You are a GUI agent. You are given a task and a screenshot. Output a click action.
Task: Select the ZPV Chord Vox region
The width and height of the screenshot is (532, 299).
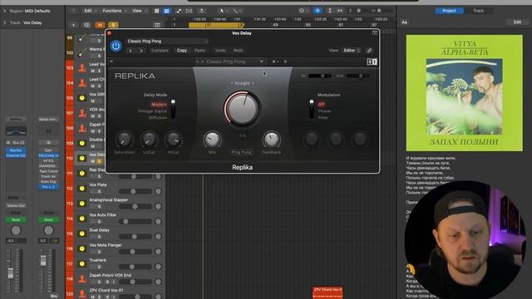pyautogui.click(x=328, y=292)
